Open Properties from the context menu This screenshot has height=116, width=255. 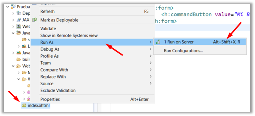pyautogui.click(x=50, y=99)
